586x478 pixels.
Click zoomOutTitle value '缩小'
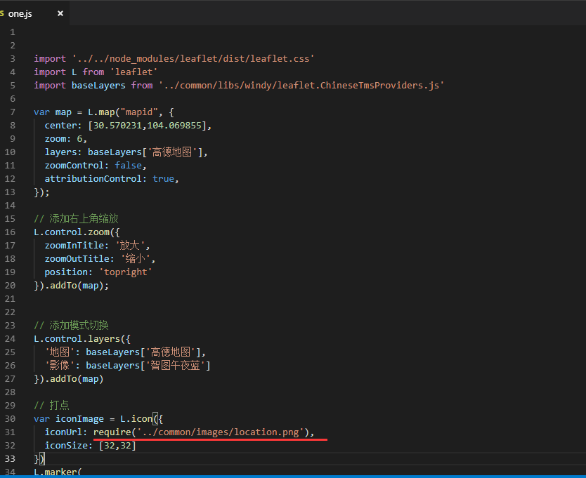pos(136,259)
